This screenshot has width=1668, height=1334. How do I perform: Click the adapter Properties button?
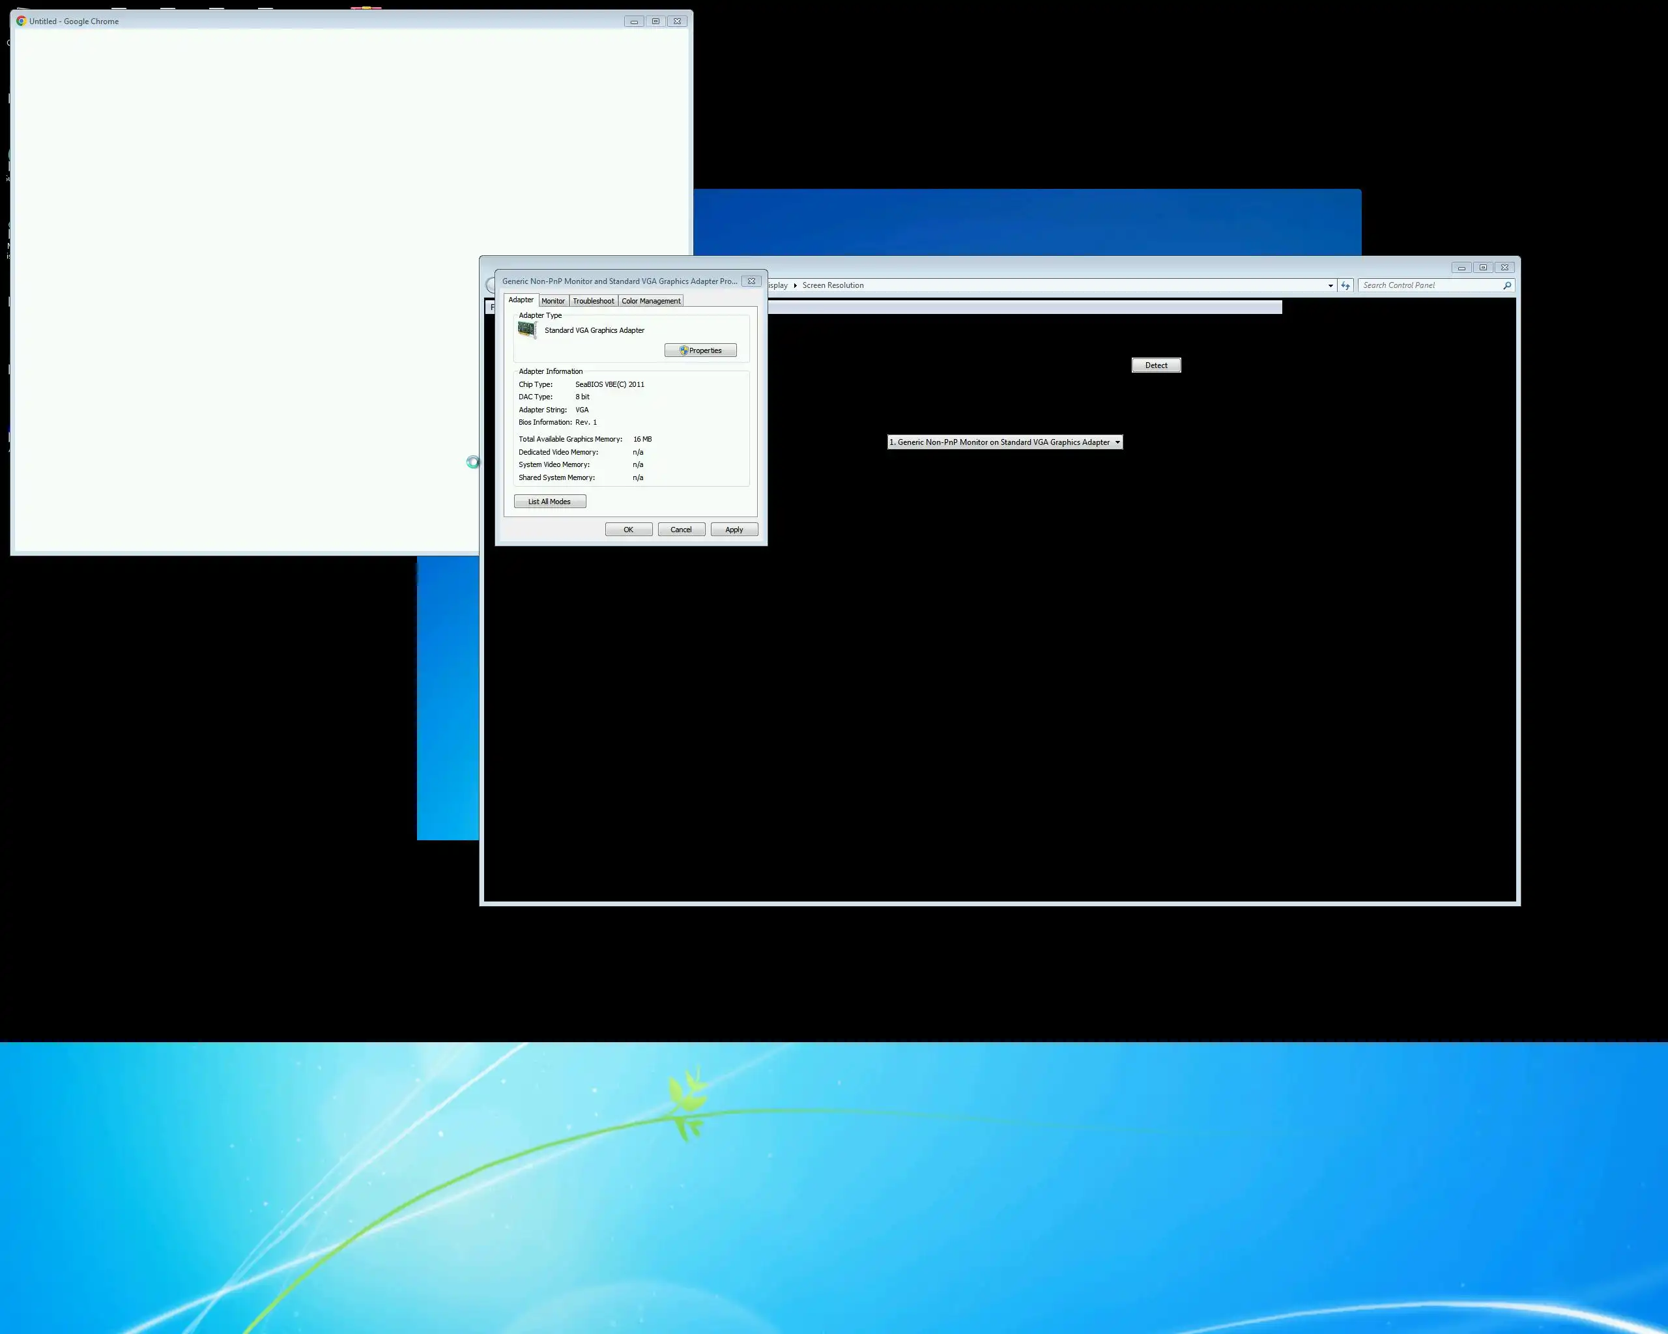point(700,350)
